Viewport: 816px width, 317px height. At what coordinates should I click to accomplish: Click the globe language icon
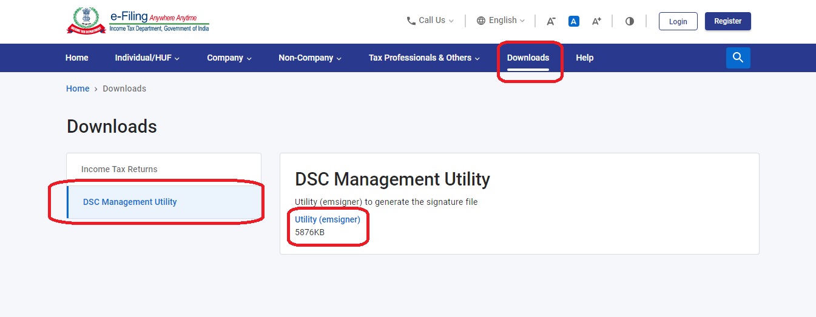481,21
